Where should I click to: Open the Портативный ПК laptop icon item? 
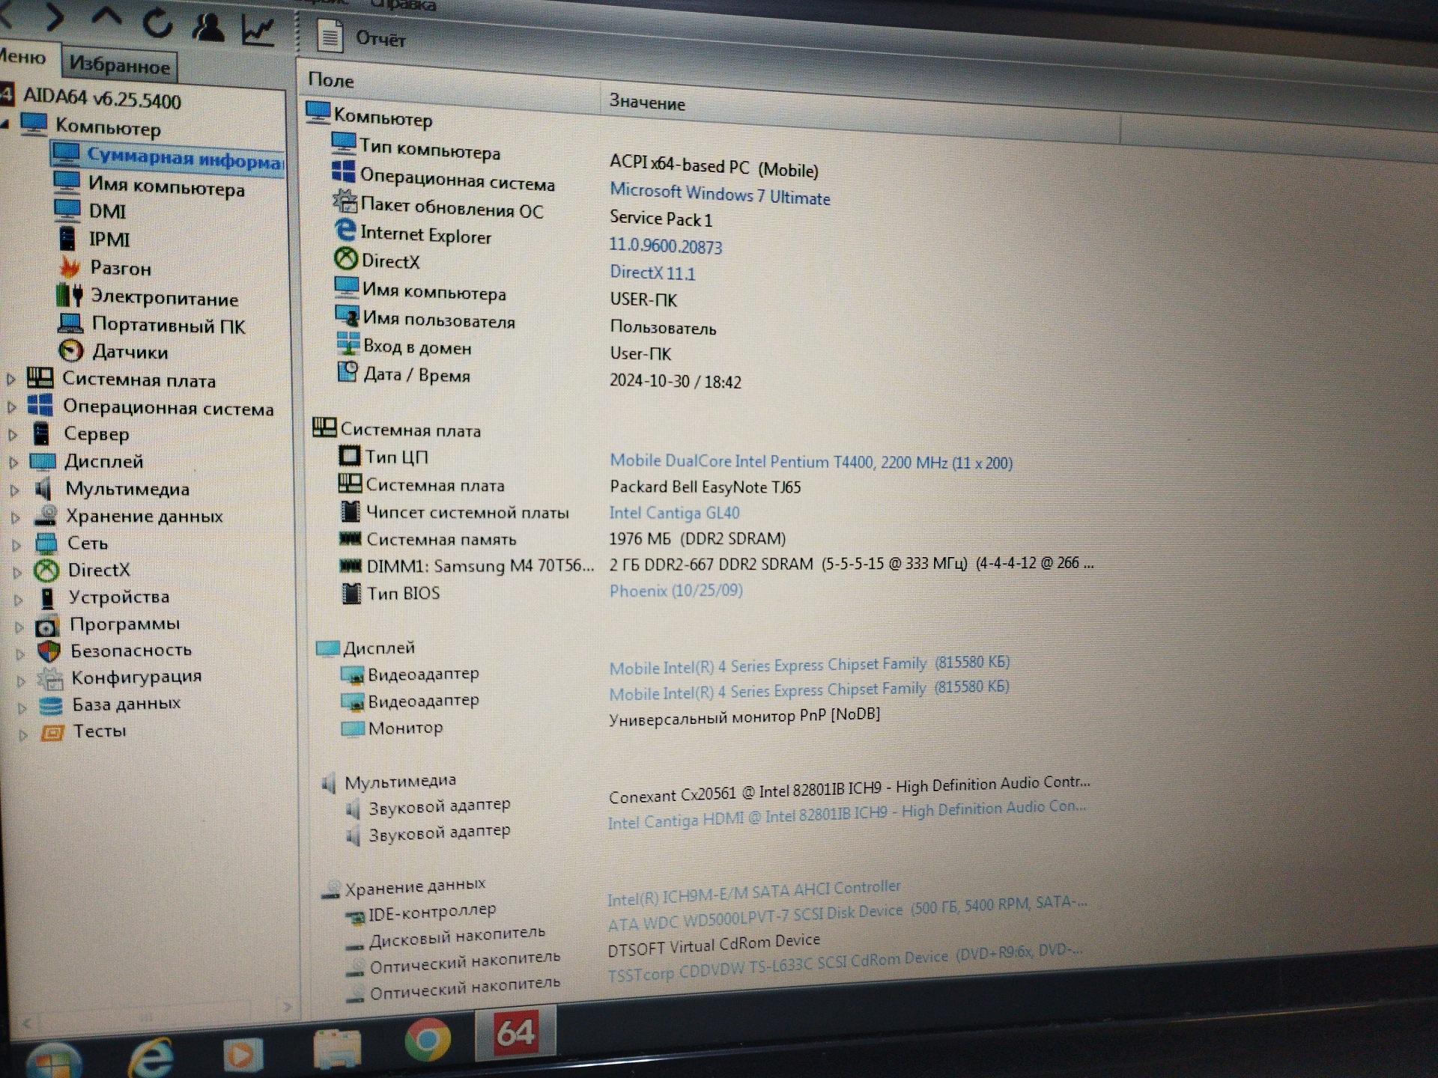point(70,323)
